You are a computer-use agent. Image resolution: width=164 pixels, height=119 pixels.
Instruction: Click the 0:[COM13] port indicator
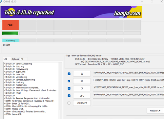tap(10, 40)
